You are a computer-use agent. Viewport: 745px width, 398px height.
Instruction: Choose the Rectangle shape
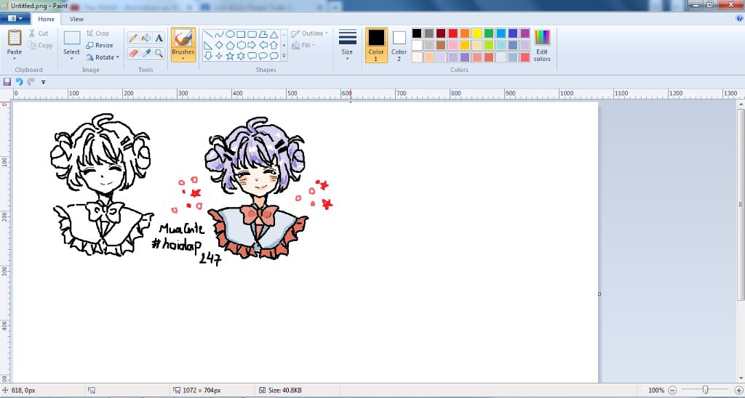pyautogui.click(x=241, y=35)
